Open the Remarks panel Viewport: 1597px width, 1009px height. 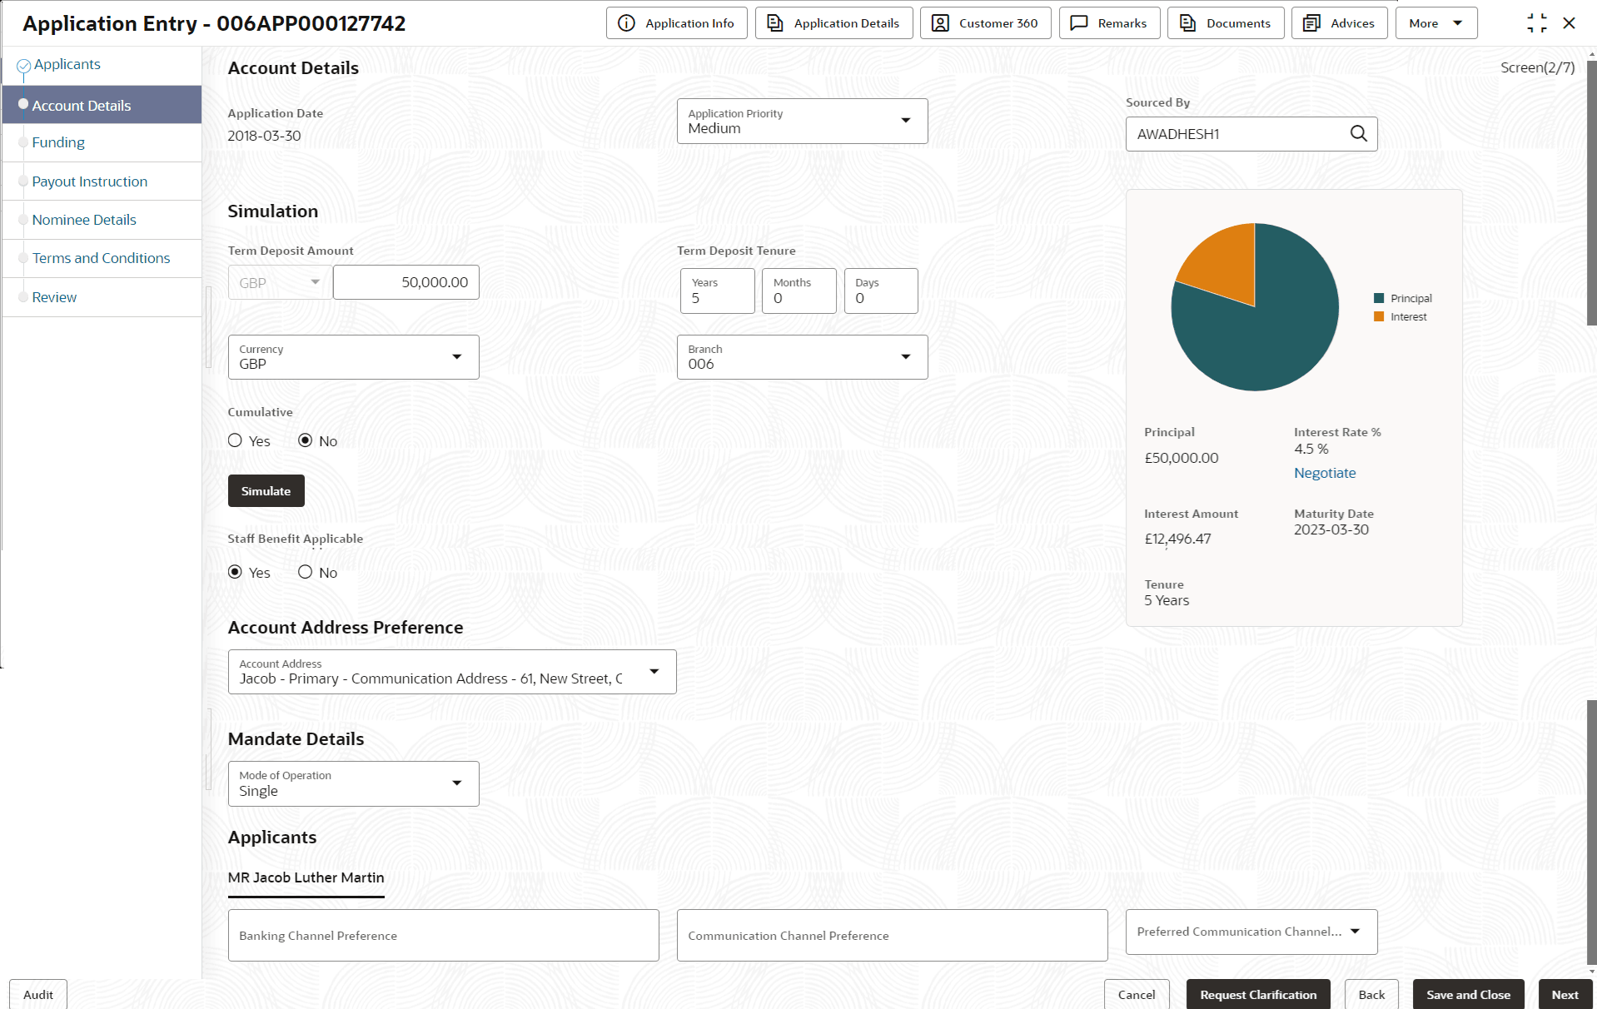[1109, 22]
